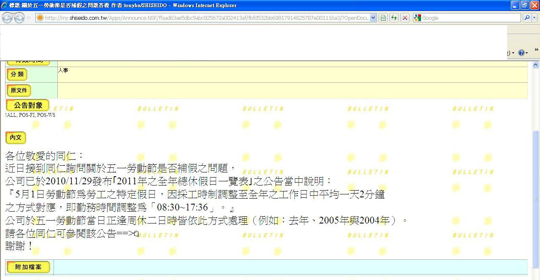Click the line about 5月1日勞動節
Viewport: 540px width, 280px height.
point(196,194)
